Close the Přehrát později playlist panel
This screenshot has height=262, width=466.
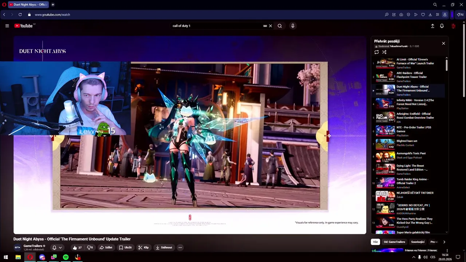(443, 43)
